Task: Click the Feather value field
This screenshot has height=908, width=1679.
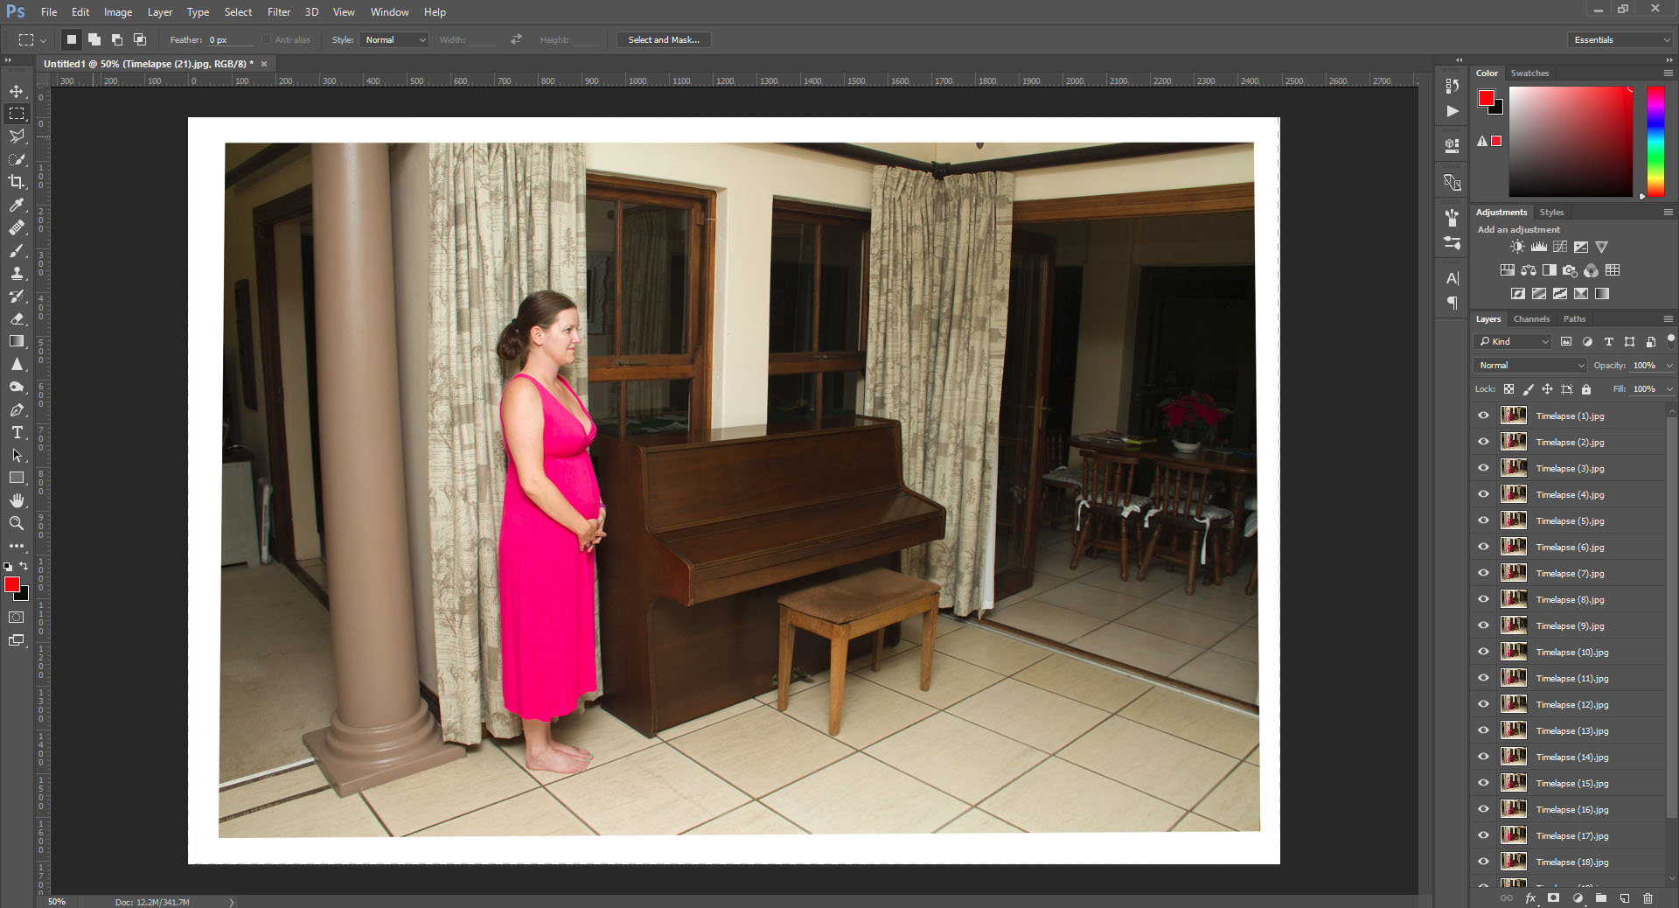Action: click(231, 40)
